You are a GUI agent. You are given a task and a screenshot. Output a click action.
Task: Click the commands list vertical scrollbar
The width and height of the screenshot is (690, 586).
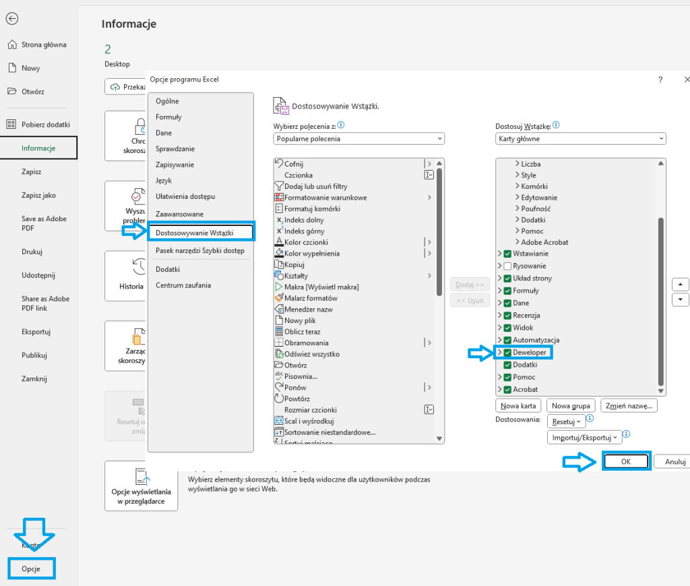(x=439, y=229)
